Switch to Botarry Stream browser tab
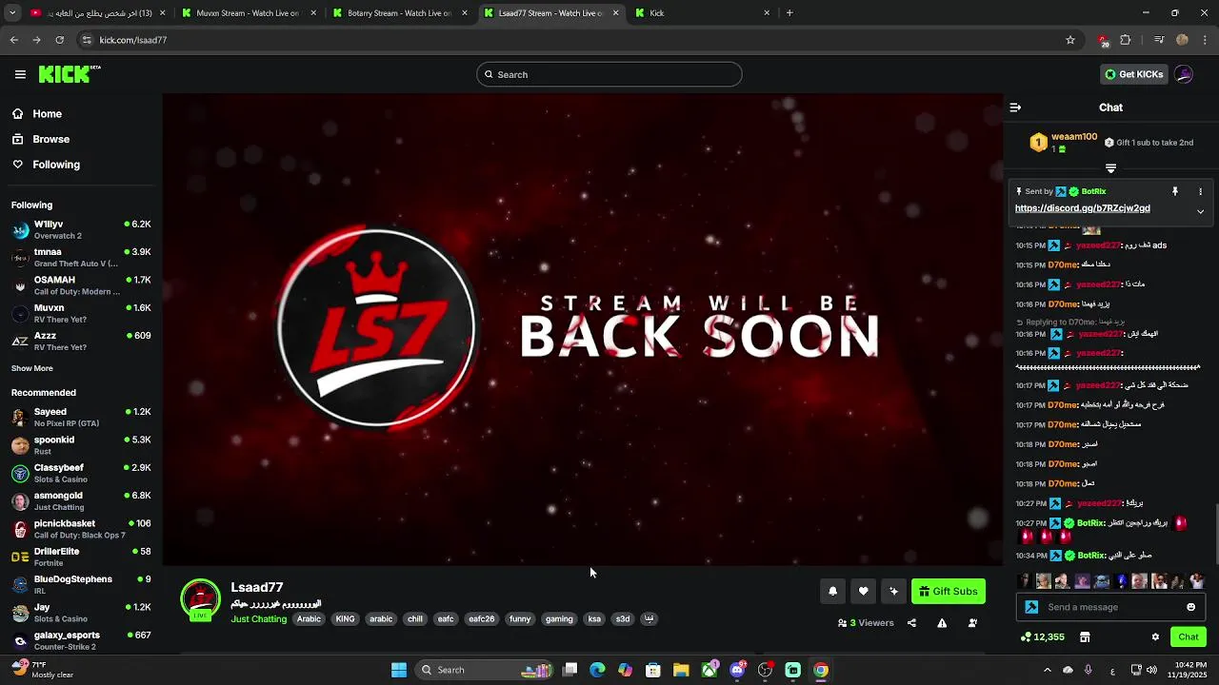This screenshot has width=1219, height=685. 398,13
